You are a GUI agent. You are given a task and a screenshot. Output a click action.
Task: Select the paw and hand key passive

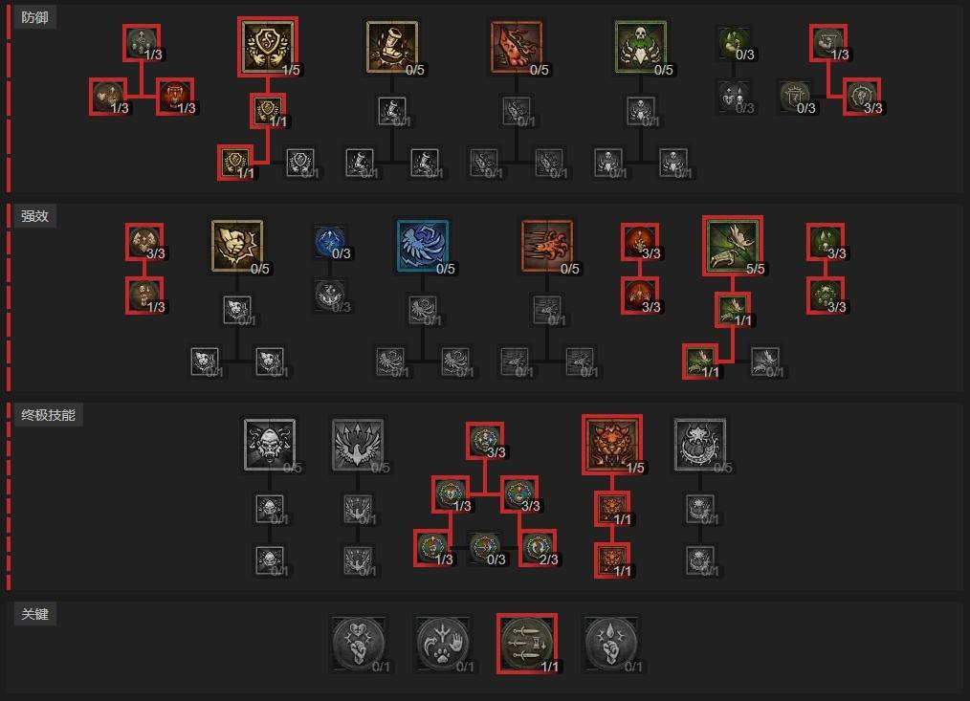click(443, 644)
